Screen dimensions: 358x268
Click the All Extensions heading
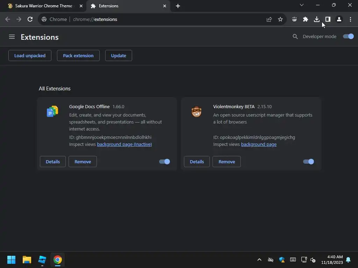click(55, 88)
